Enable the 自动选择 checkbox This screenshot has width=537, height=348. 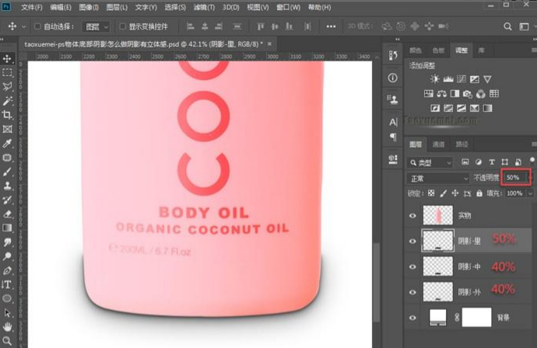point(37,26)
